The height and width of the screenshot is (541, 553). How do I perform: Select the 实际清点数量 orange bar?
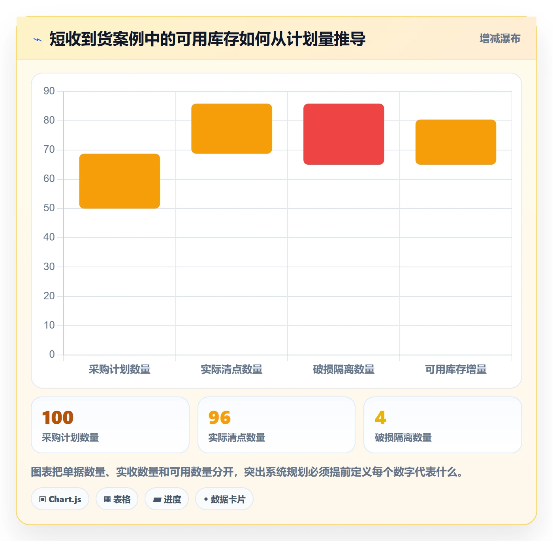231,129
